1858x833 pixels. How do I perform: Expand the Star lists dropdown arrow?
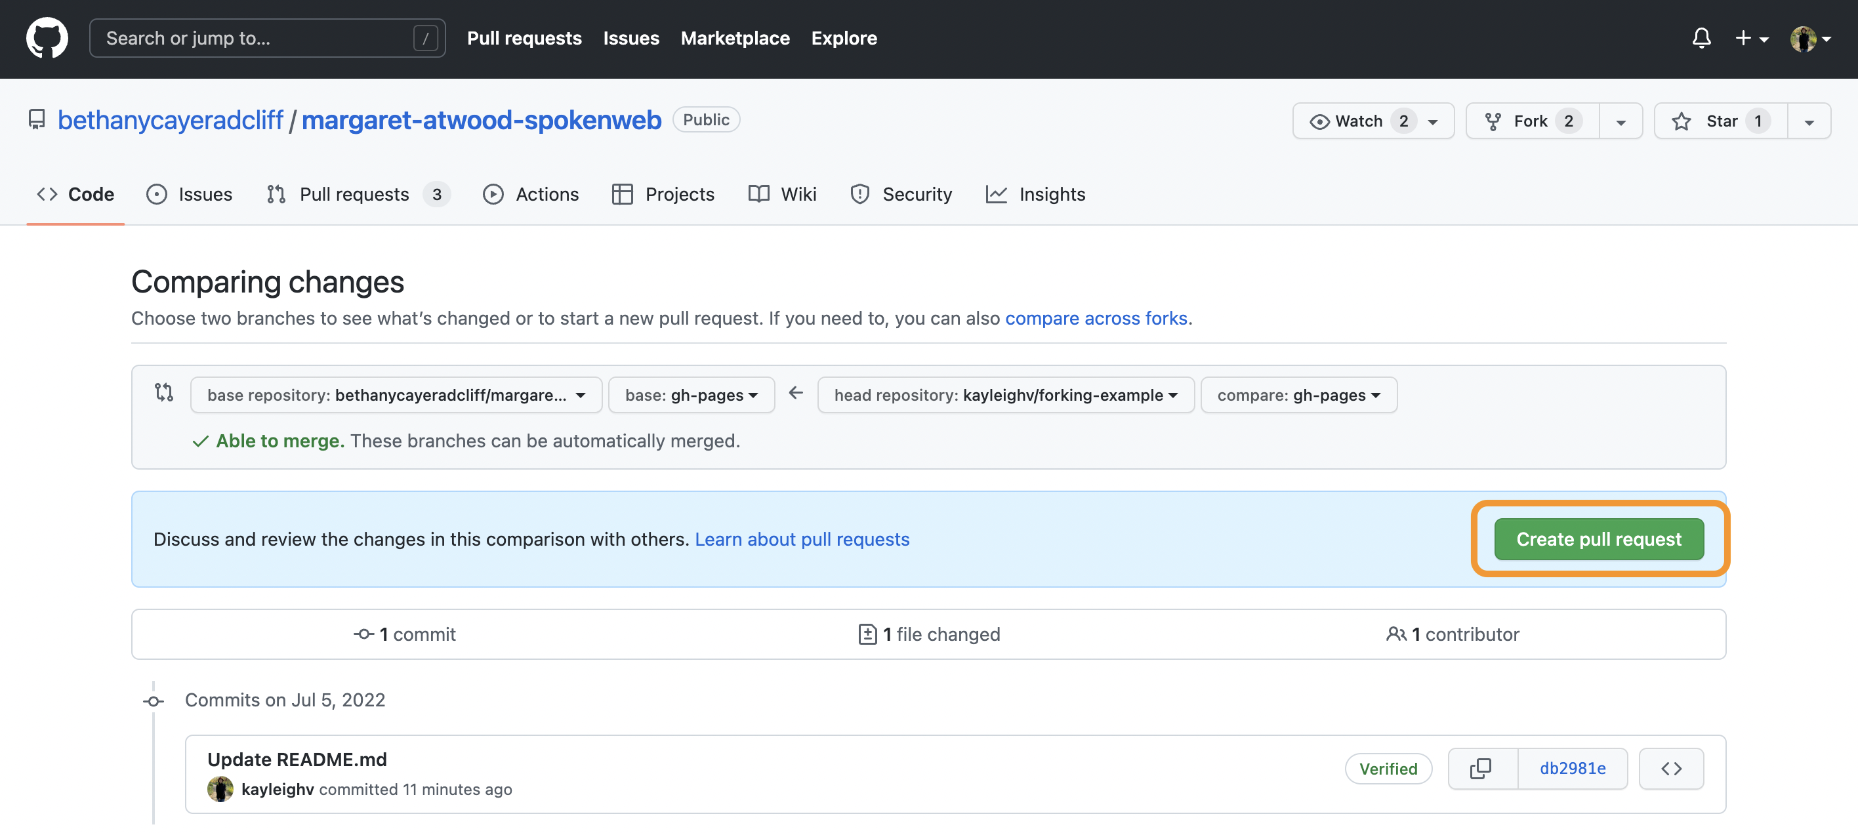[1809, 121]
